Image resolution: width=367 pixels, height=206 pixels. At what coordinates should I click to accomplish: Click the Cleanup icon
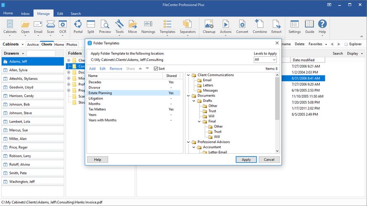(209, 26)
